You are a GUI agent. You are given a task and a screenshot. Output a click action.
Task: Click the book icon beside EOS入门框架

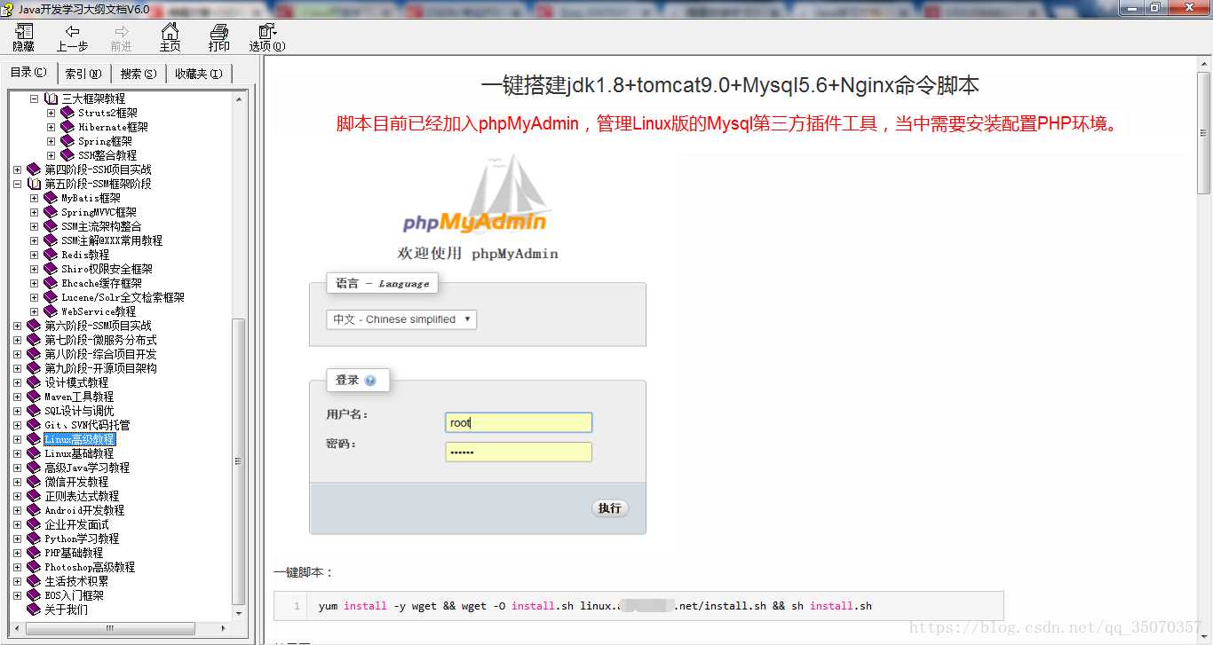click(x=34, y=595)
